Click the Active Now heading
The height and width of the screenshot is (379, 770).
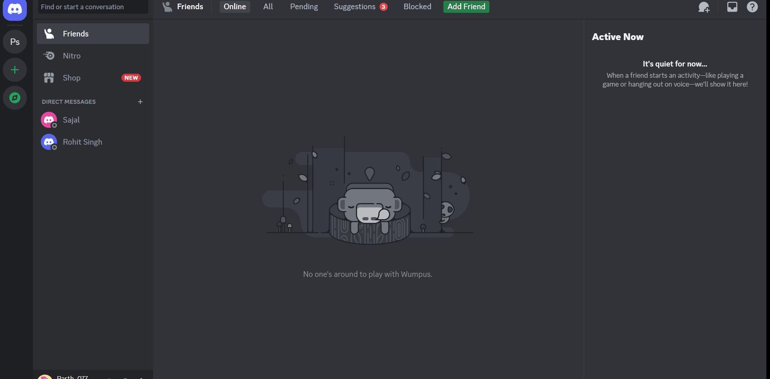coord(618,37)
